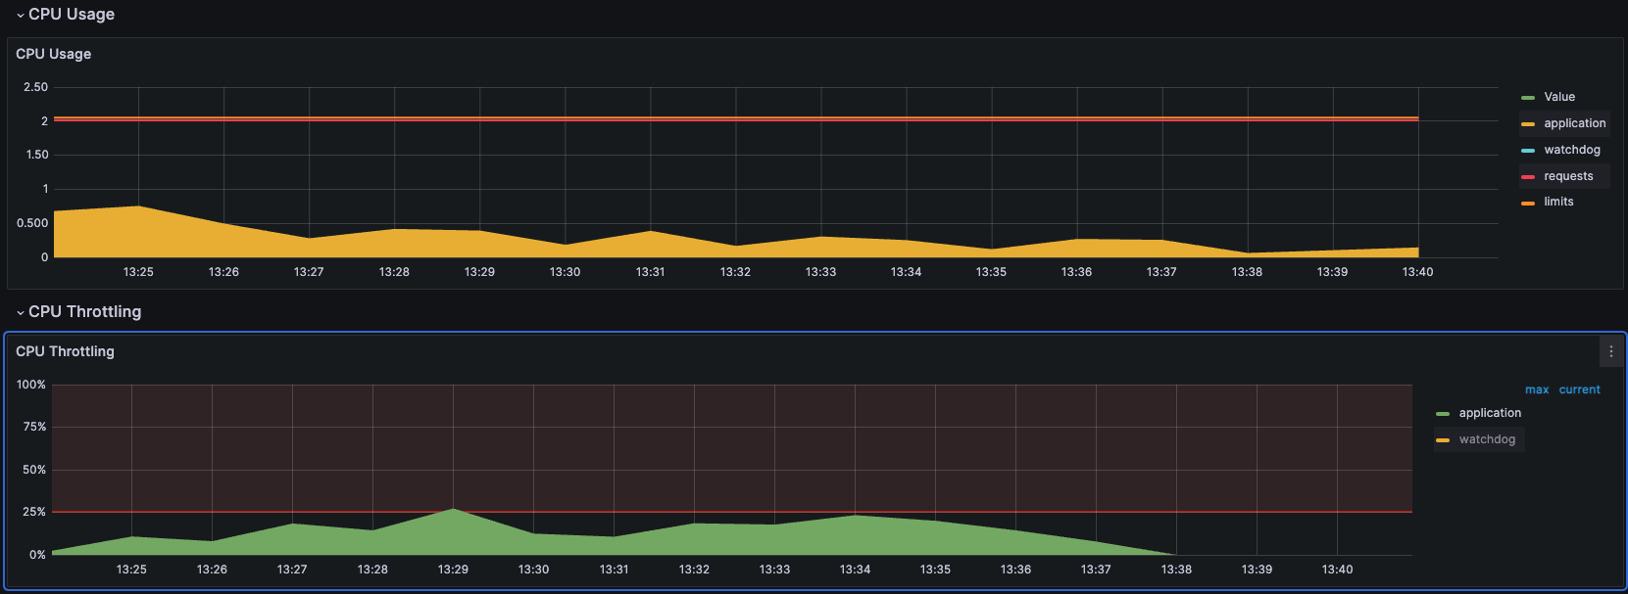Click the 2.50 label on CPU Usage y-axis
Viewport: 1628px width, 594px height.
[35, 87]
